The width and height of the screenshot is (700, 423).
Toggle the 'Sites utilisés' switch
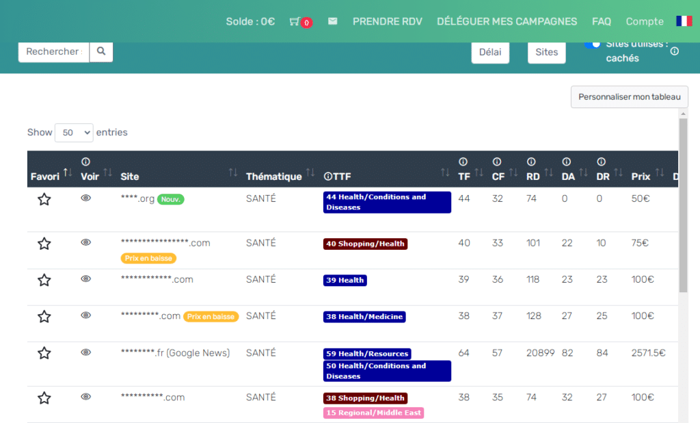point(592,44)
